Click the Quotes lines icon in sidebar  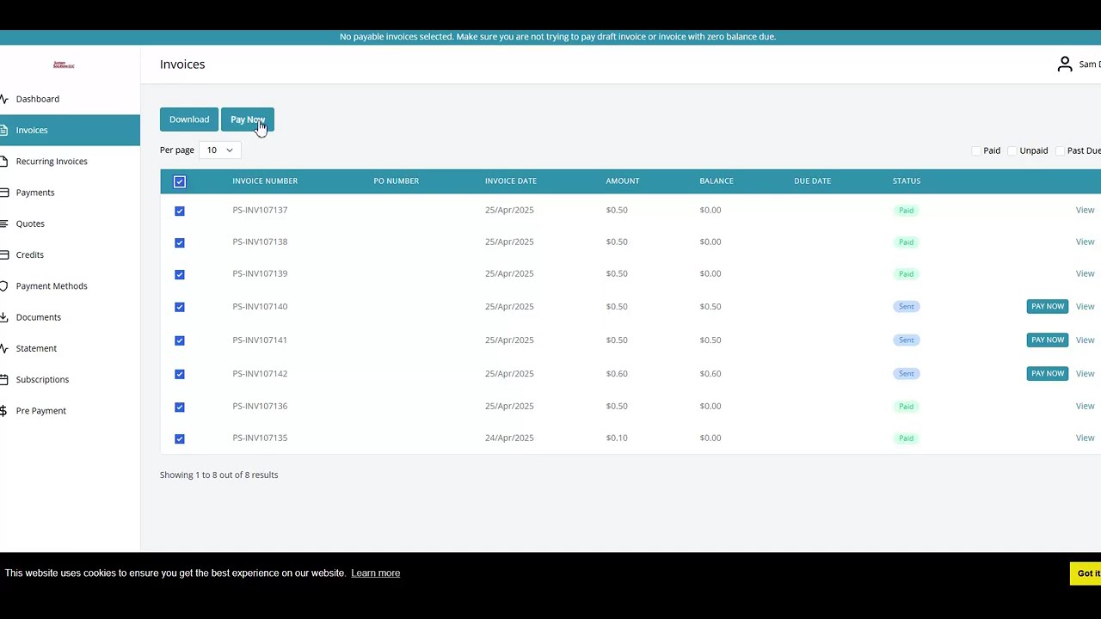coord(4,224)
